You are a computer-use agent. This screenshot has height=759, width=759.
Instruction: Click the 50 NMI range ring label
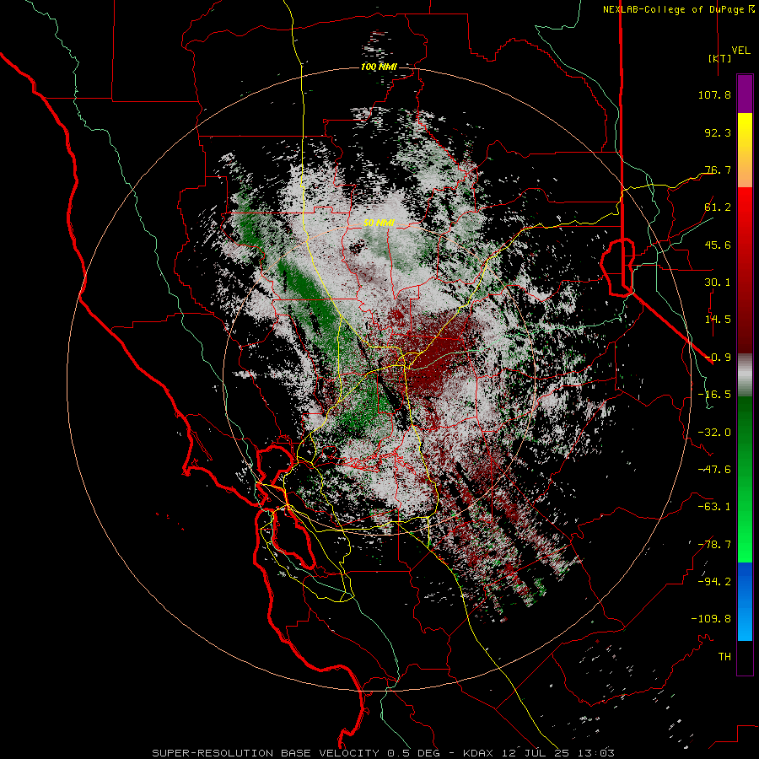[379, 223]
